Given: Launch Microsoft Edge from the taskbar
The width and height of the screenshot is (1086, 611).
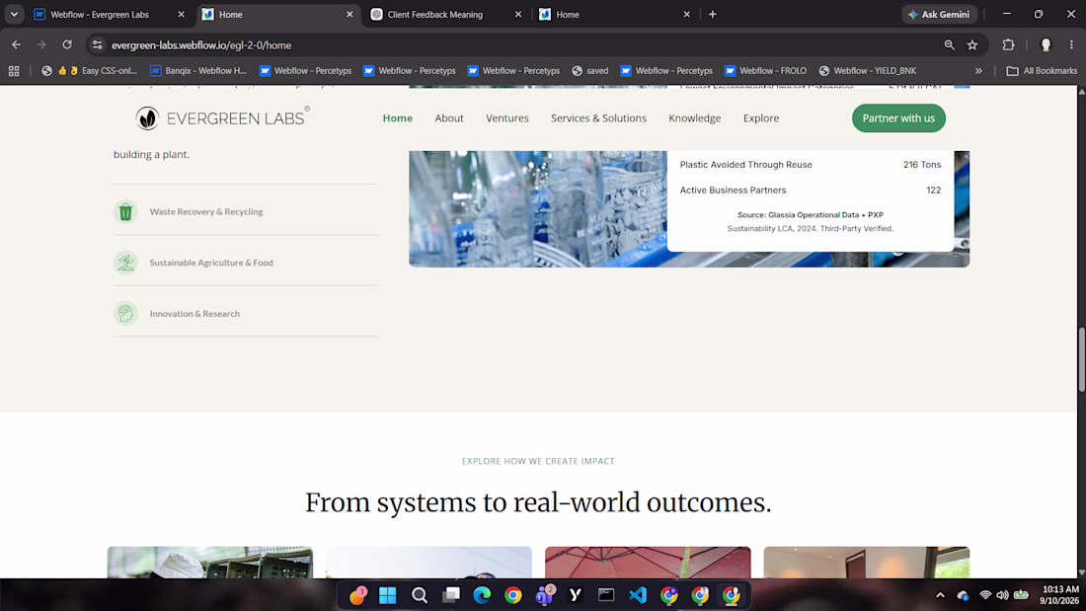Looking at the screenshot, I should click(482, 595).
